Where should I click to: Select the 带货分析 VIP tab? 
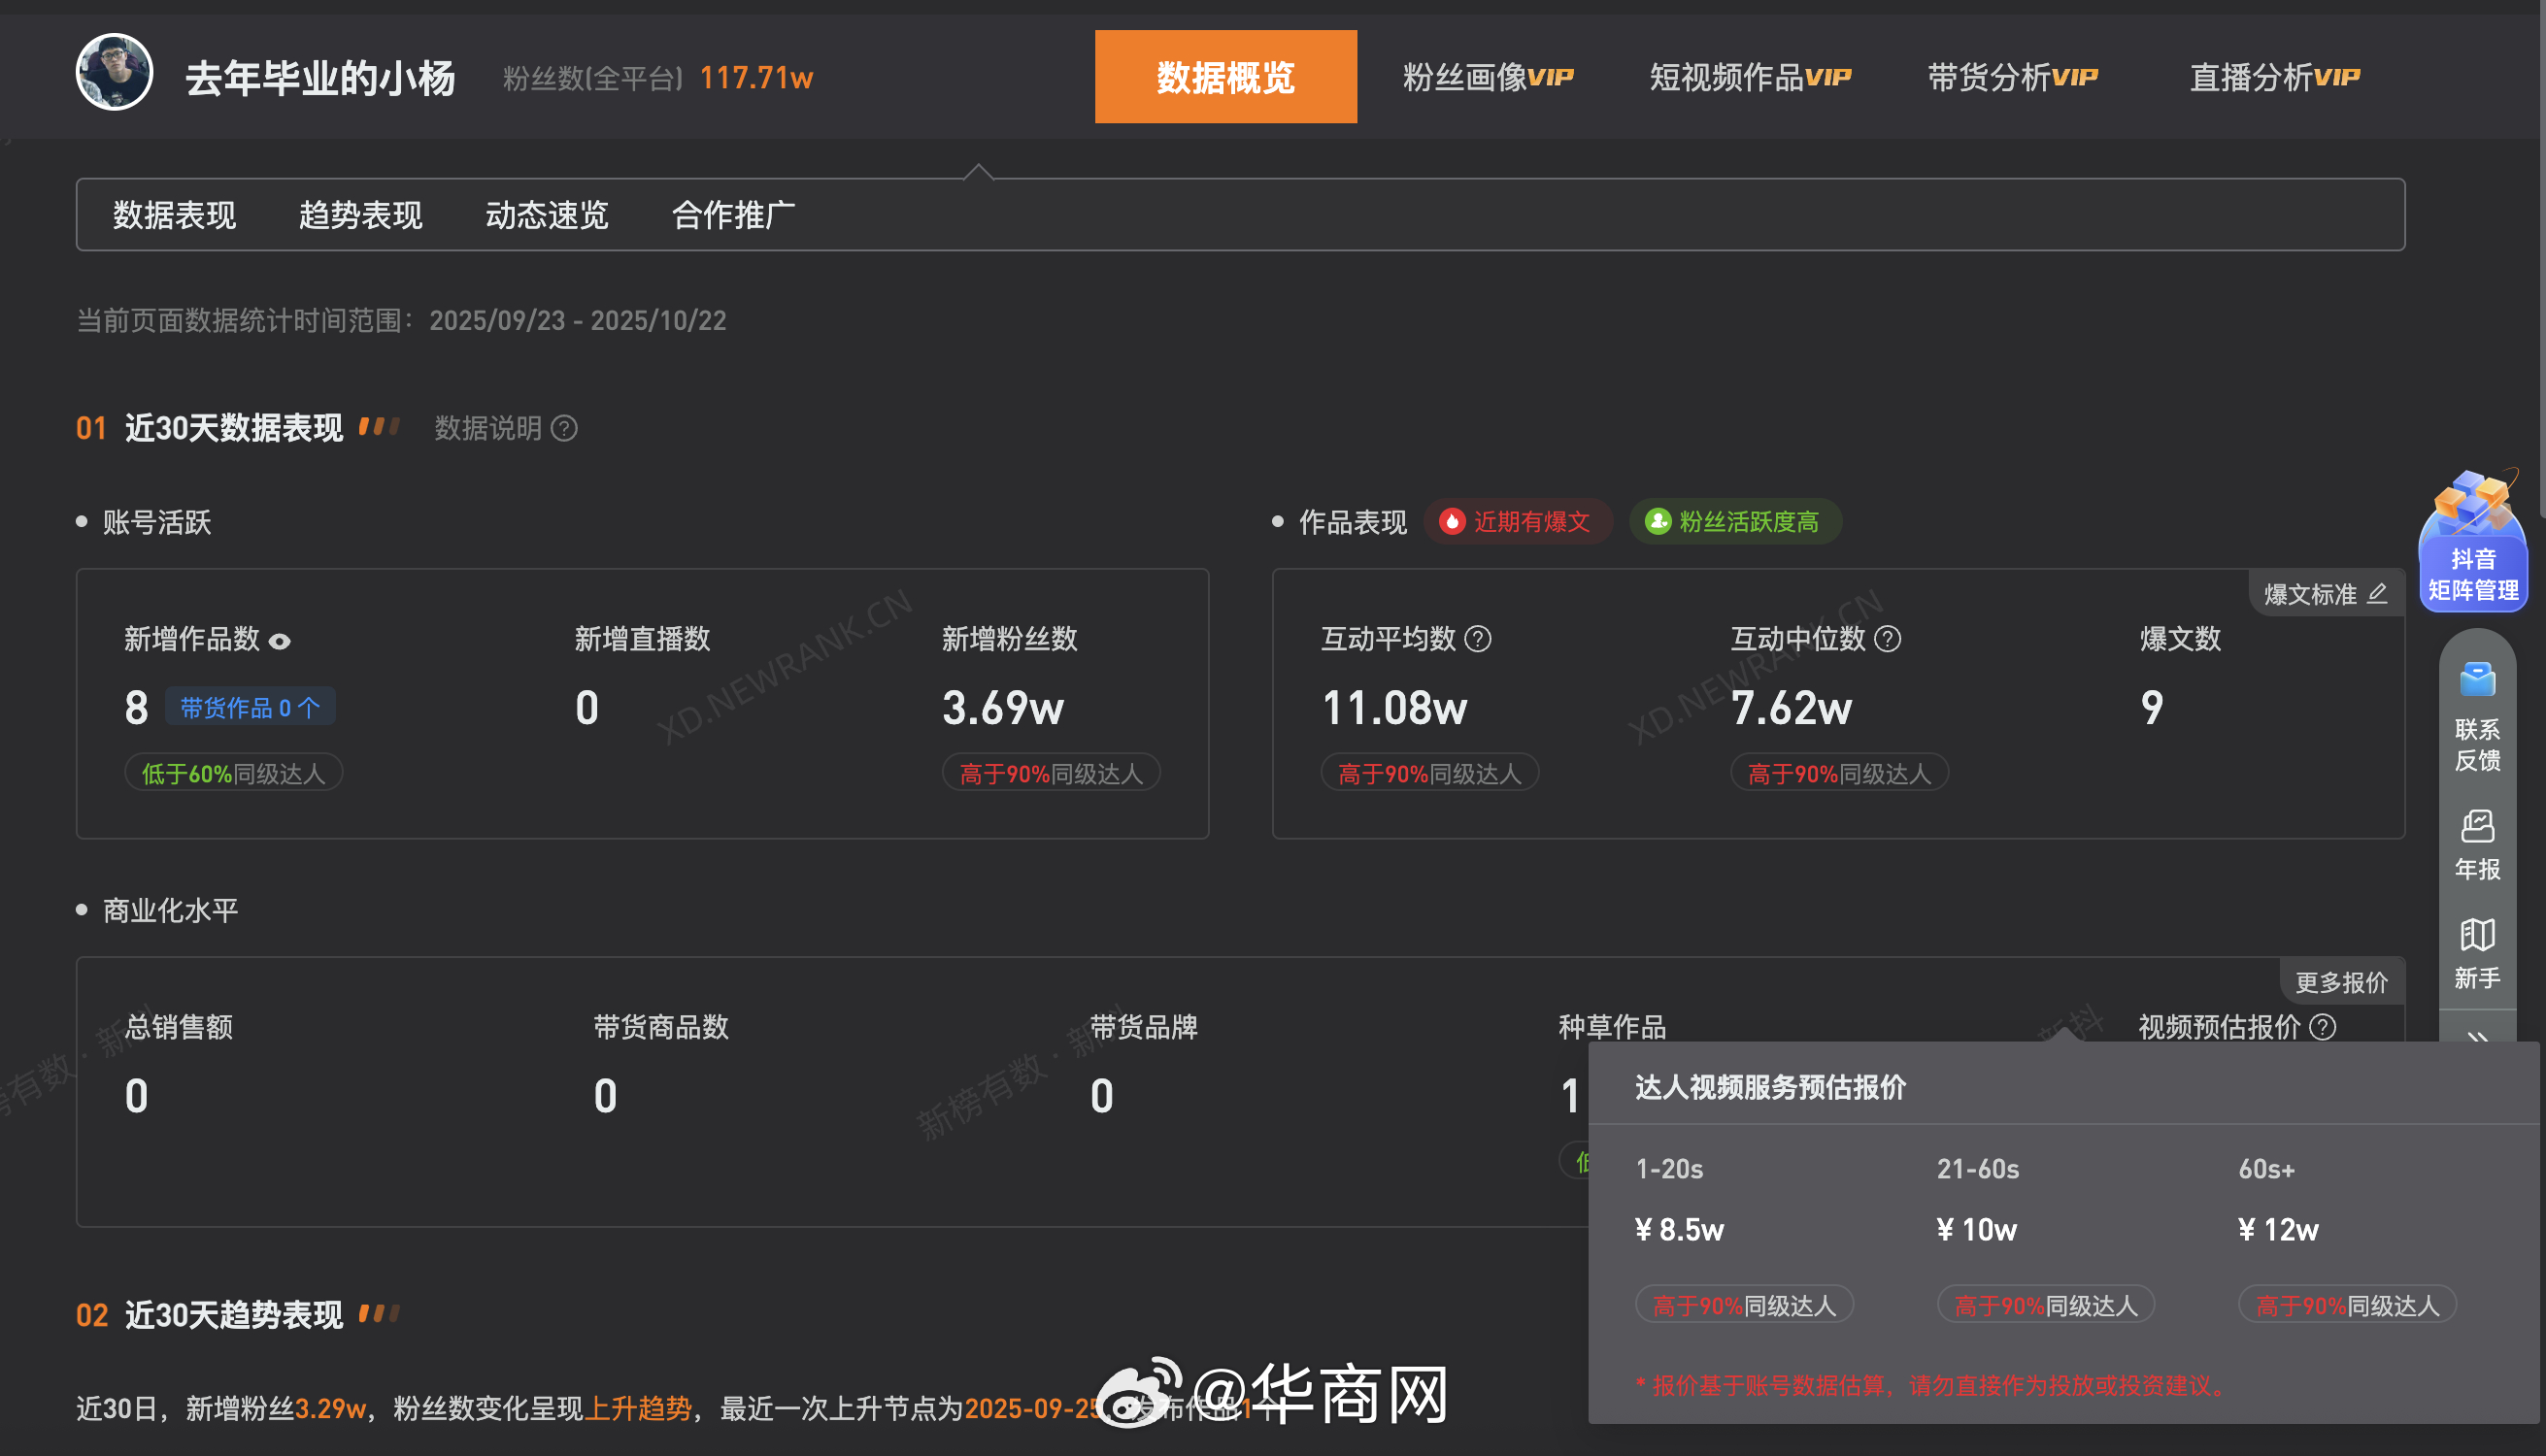click(2012, 77)
